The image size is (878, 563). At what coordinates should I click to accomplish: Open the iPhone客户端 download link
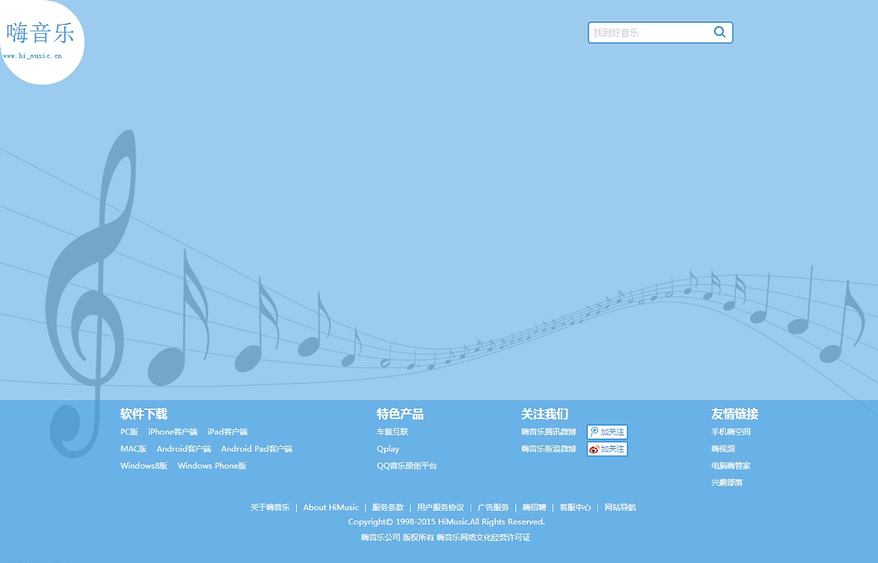tap(173, 432)
